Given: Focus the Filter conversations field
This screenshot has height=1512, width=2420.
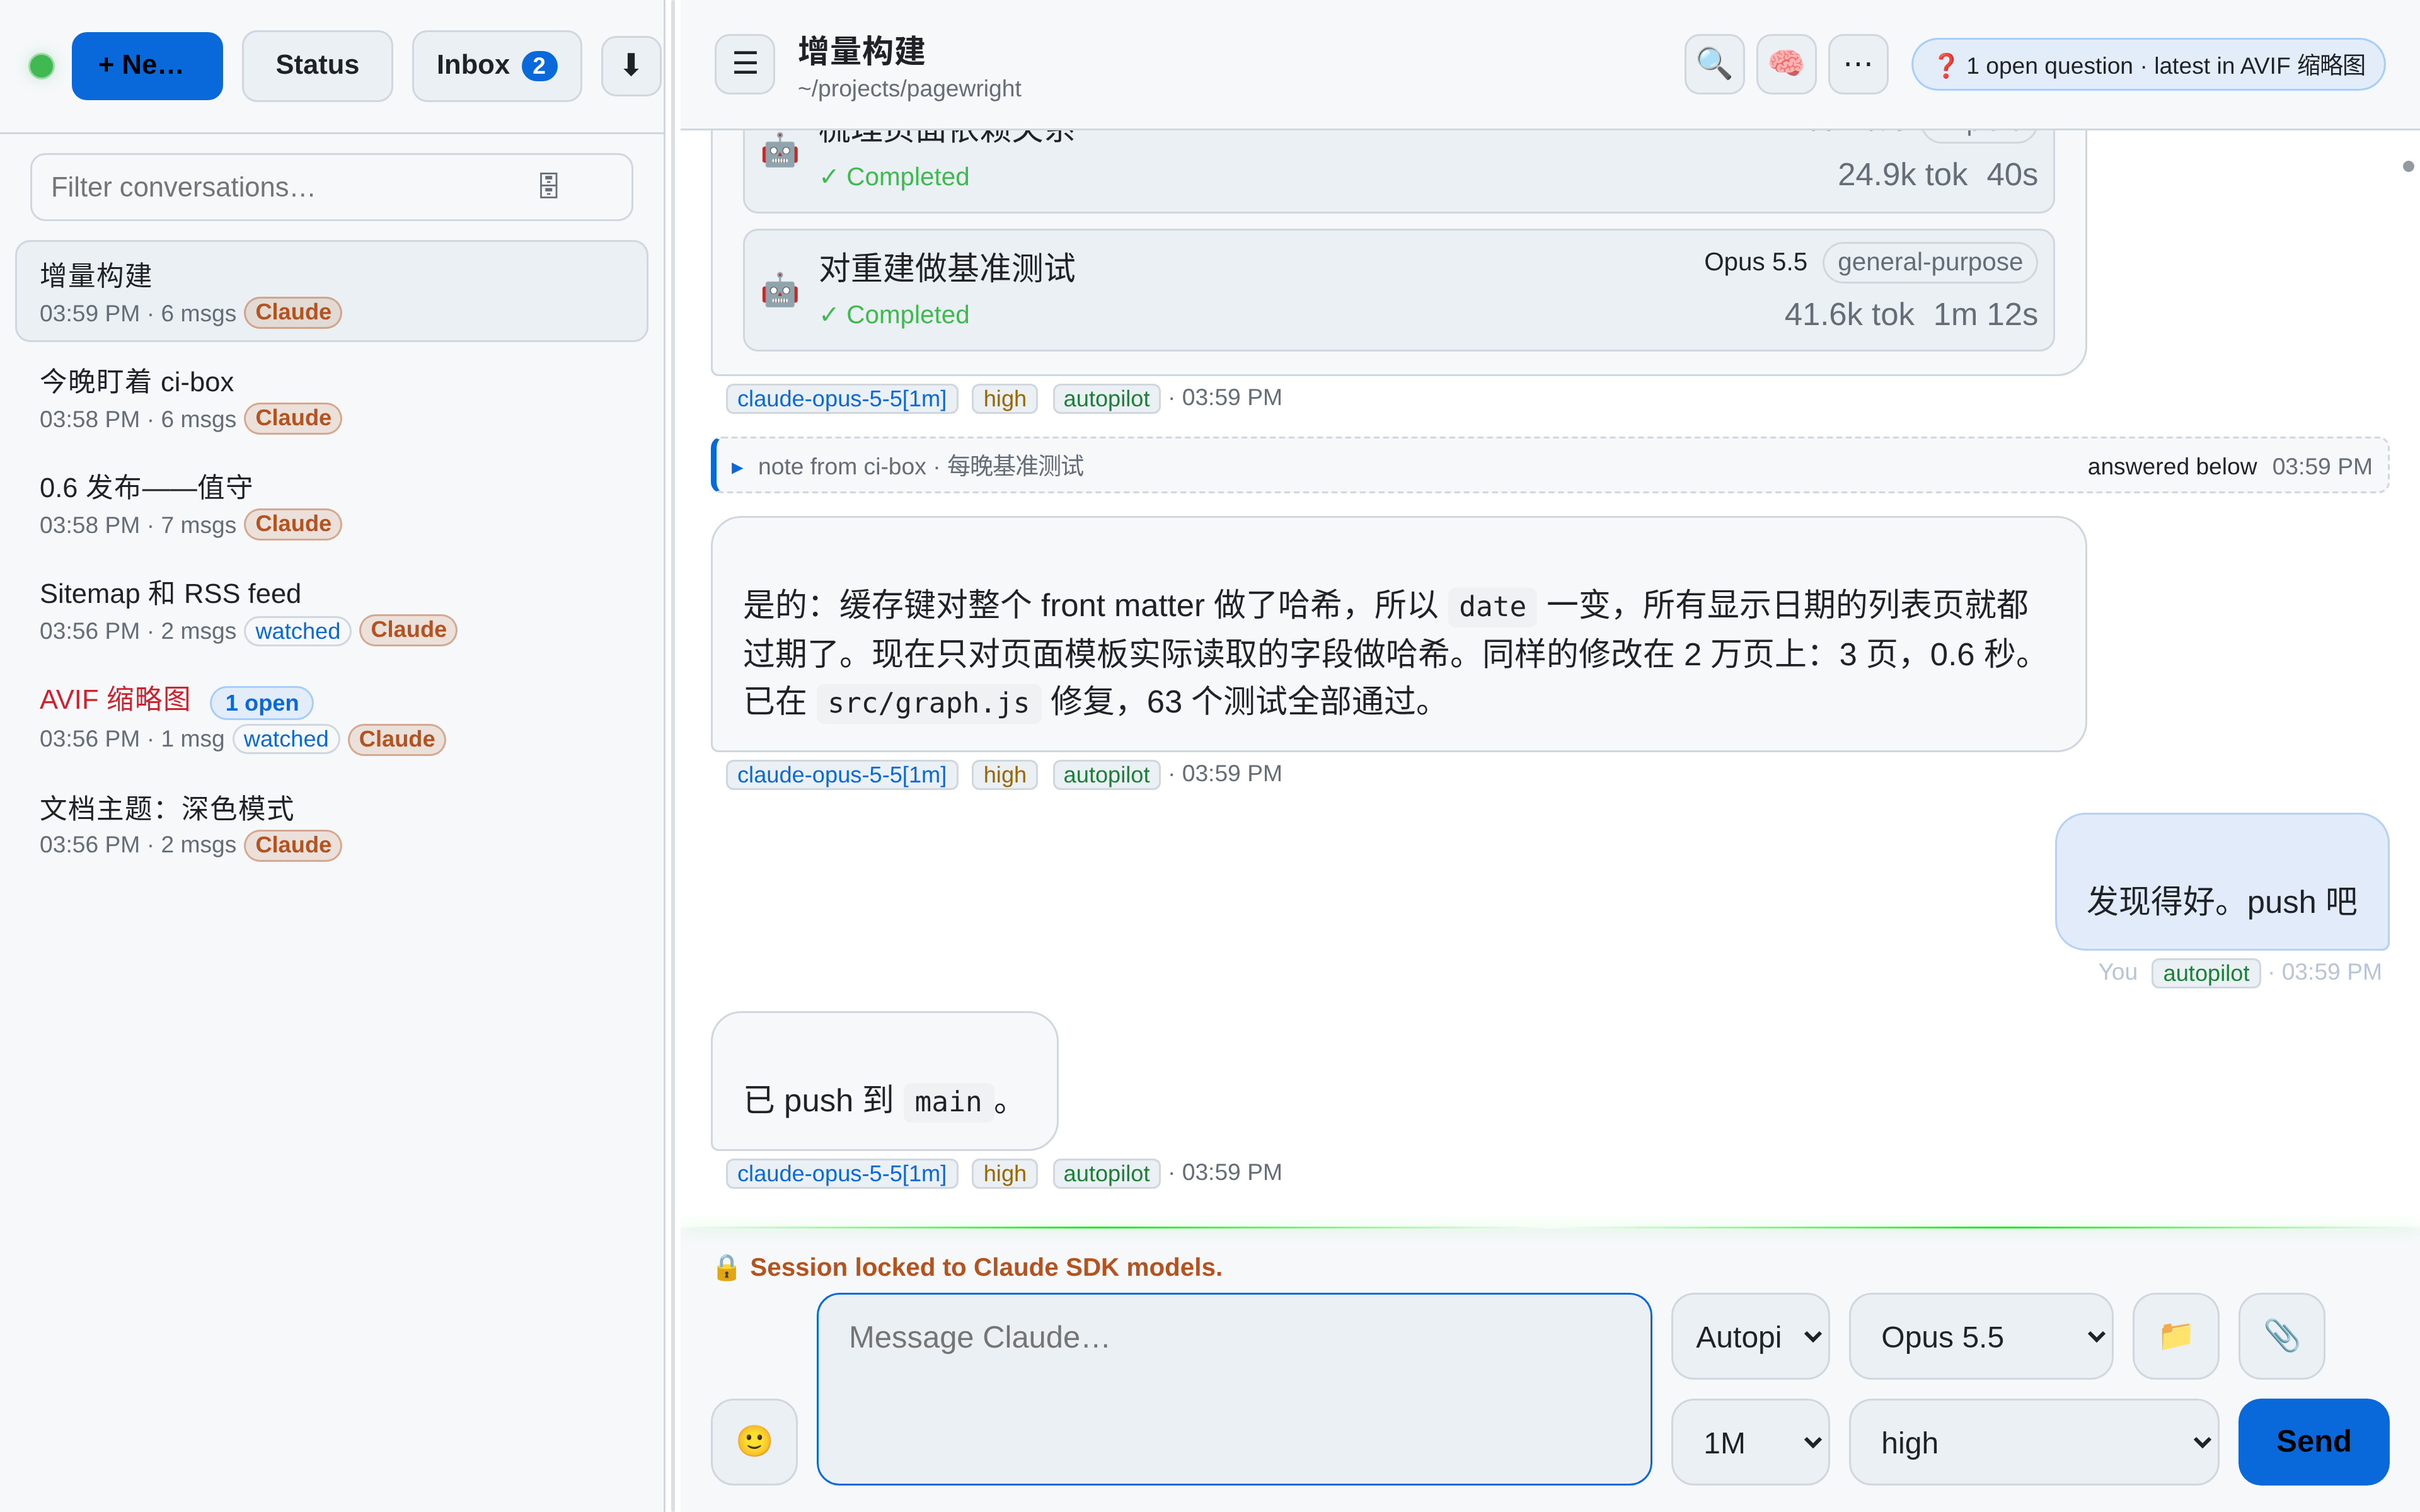Looking at the screenshot, I should tap(331, 187).
